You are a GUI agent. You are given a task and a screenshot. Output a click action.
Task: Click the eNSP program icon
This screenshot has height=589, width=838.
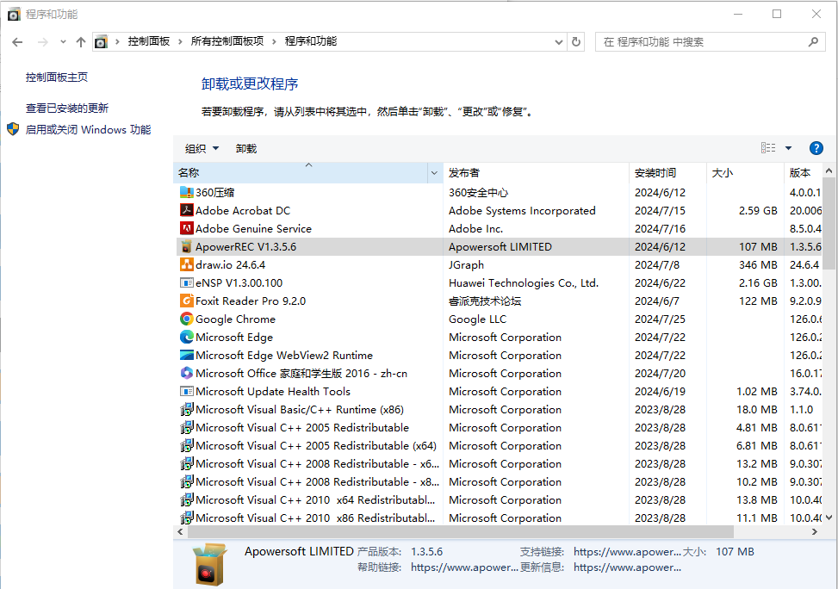186,282
